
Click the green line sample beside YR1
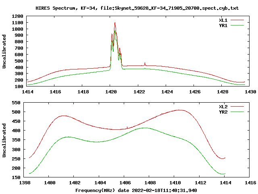coord(237,25)
